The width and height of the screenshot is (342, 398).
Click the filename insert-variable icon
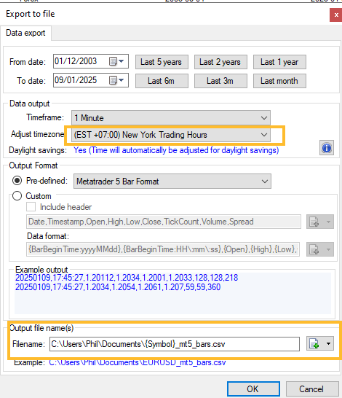point(314,343)
